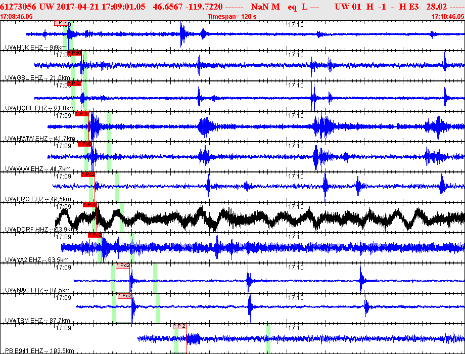This screenshot has width=465, height=354.
Task: Click station label UW HWW EHZ 41.7km
Action: point(40,138)
